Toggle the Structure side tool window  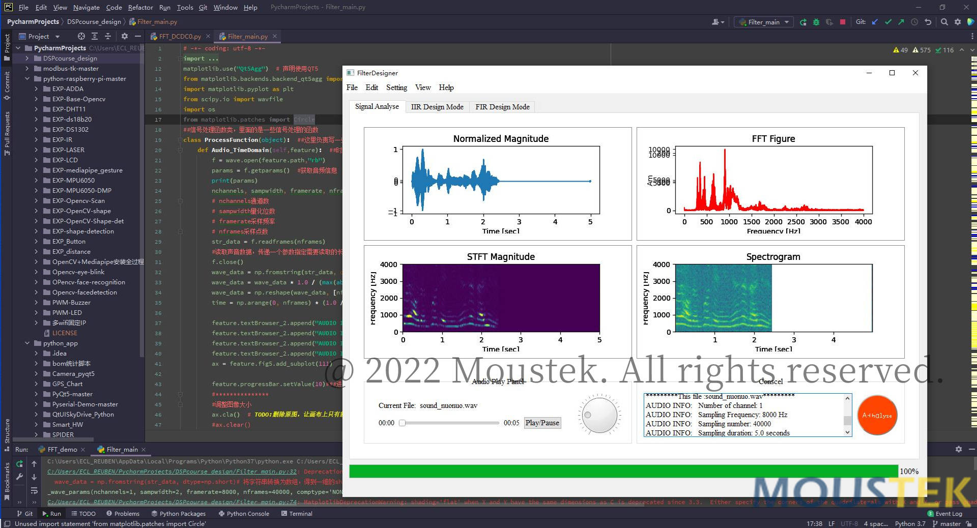7,435
